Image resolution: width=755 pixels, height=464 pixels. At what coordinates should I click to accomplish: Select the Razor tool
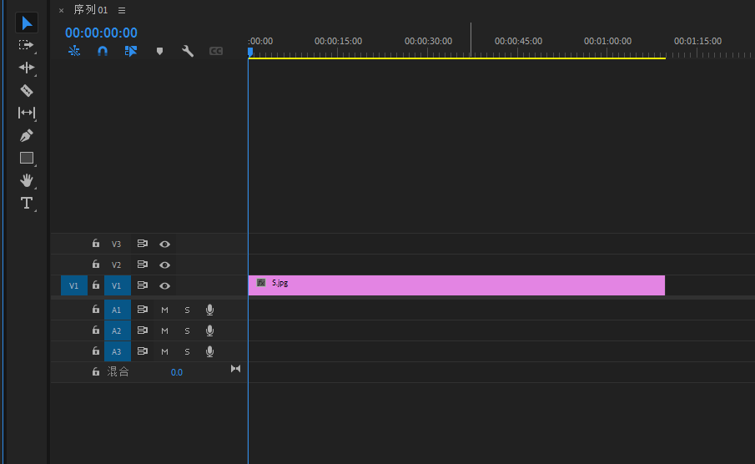[26, 90]
